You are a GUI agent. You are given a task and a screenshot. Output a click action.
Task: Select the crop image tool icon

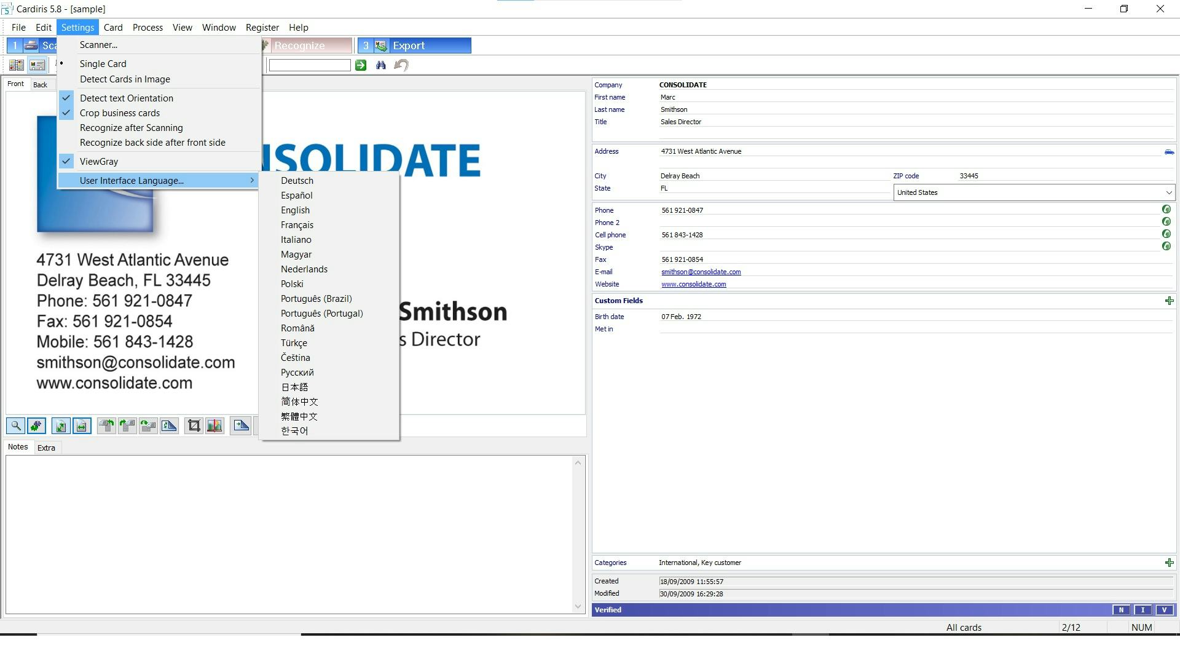tap(194, 425)
